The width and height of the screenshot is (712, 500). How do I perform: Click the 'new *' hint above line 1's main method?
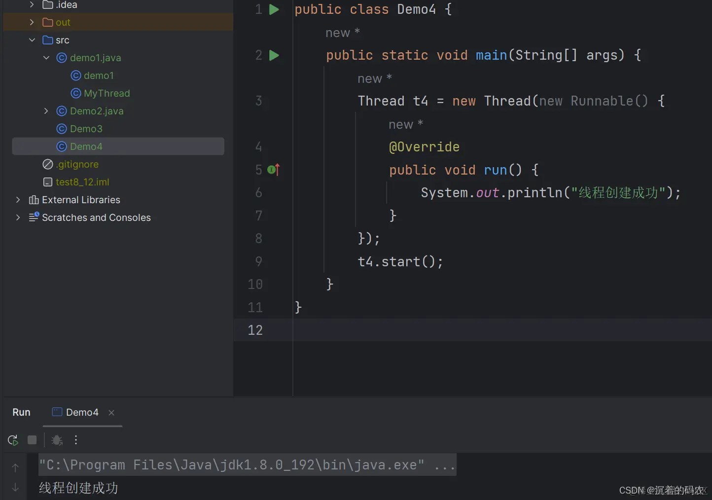point(343,33)
